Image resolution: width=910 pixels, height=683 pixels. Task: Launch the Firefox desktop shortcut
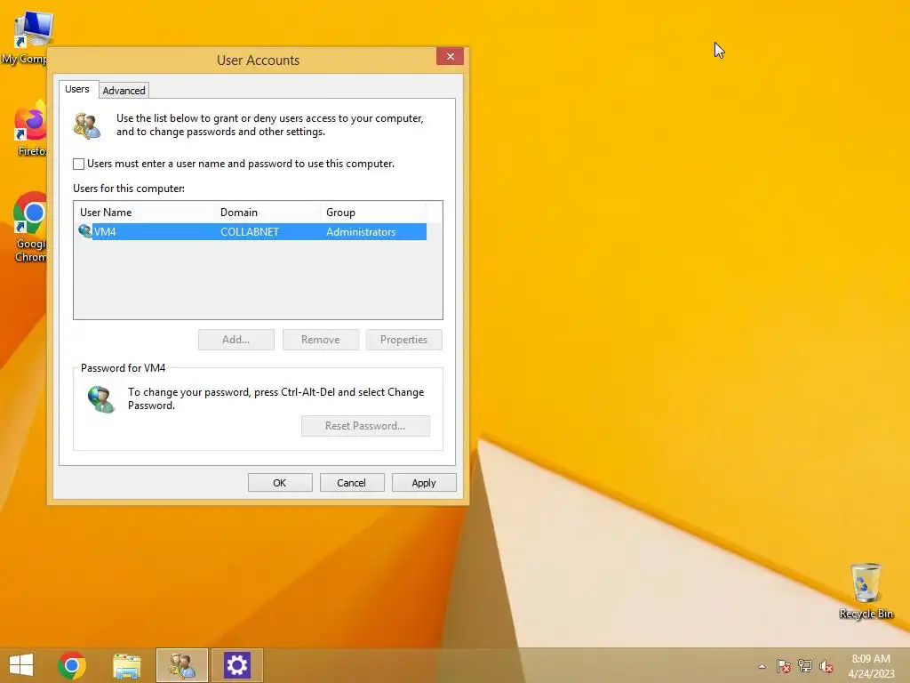click(x=29, y=129)
